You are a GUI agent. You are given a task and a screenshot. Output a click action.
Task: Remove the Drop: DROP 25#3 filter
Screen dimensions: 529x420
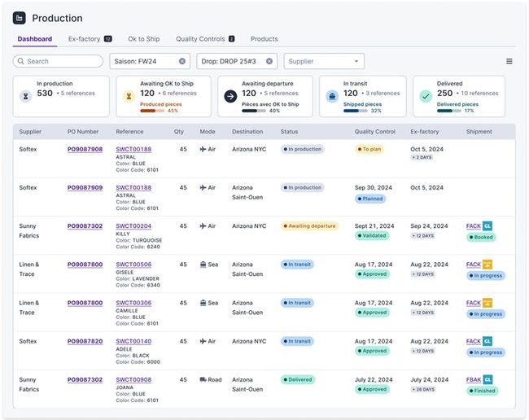(x=269, y=61)
